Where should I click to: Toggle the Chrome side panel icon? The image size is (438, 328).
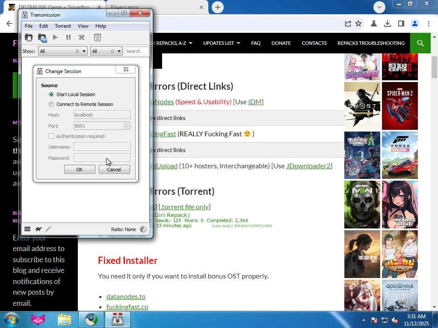pyautogui.click(x=401, y=24)
